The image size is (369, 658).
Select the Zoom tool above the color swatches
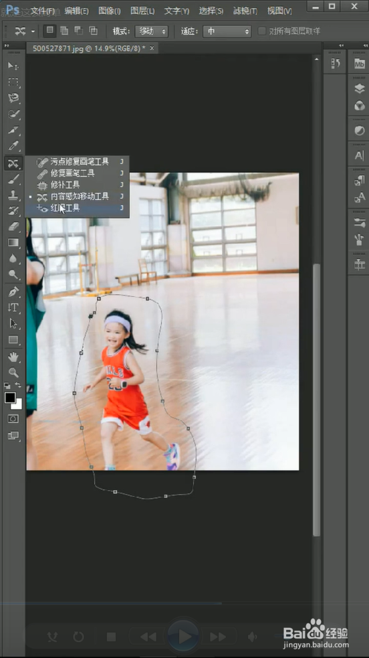tap(13, 372)
